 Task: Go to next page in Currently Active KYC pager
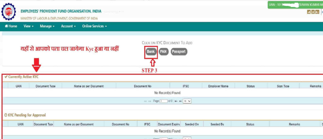coord(177,101)
